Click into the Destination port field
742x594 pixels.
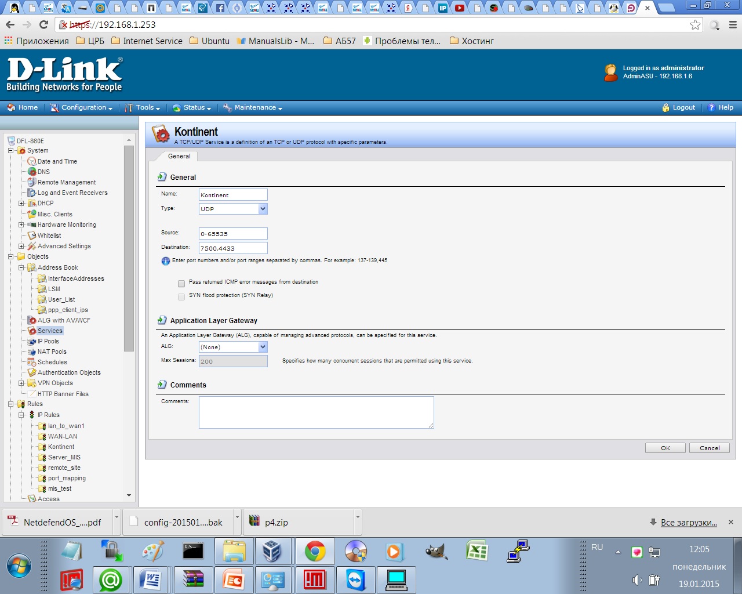point(232,248)
